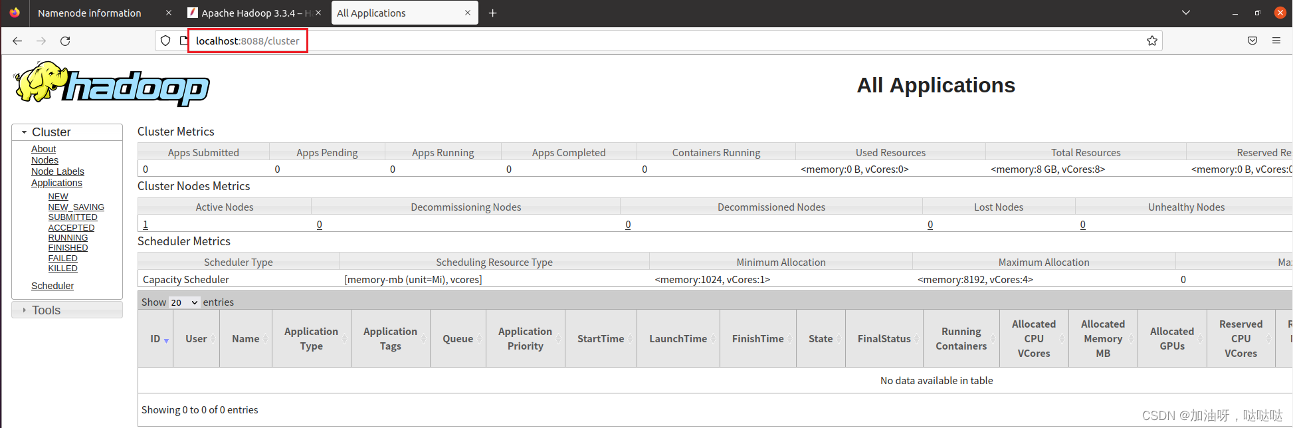The width and height of the screenshot is (1293, 428).
Task: Open the Pocket save icon
Action: tap(1252, 41)
